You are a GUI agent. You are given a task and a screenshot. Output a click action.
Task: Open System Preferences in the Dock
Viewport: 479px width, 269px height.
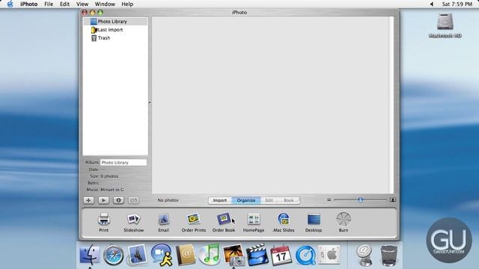[329, 254]
